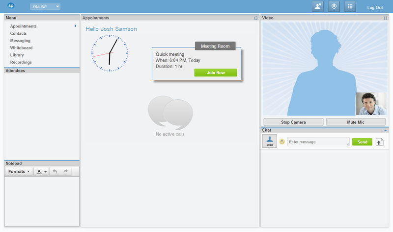Image resolution: width=393 pixels, height=232 pixels.
Task: Join the Quick meeting now
Action: (216, 72)
